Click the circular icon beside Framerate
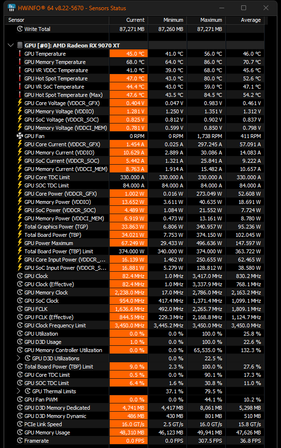The height and width of the screenshot is (448, 281). click(20, 441)
